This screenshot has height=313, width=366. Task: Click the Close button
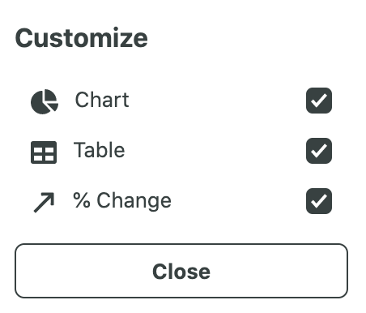point(181,271)
